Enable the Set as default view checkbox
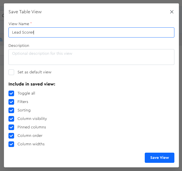The width and height of the screenshot is (182, 171). (11, 72)
